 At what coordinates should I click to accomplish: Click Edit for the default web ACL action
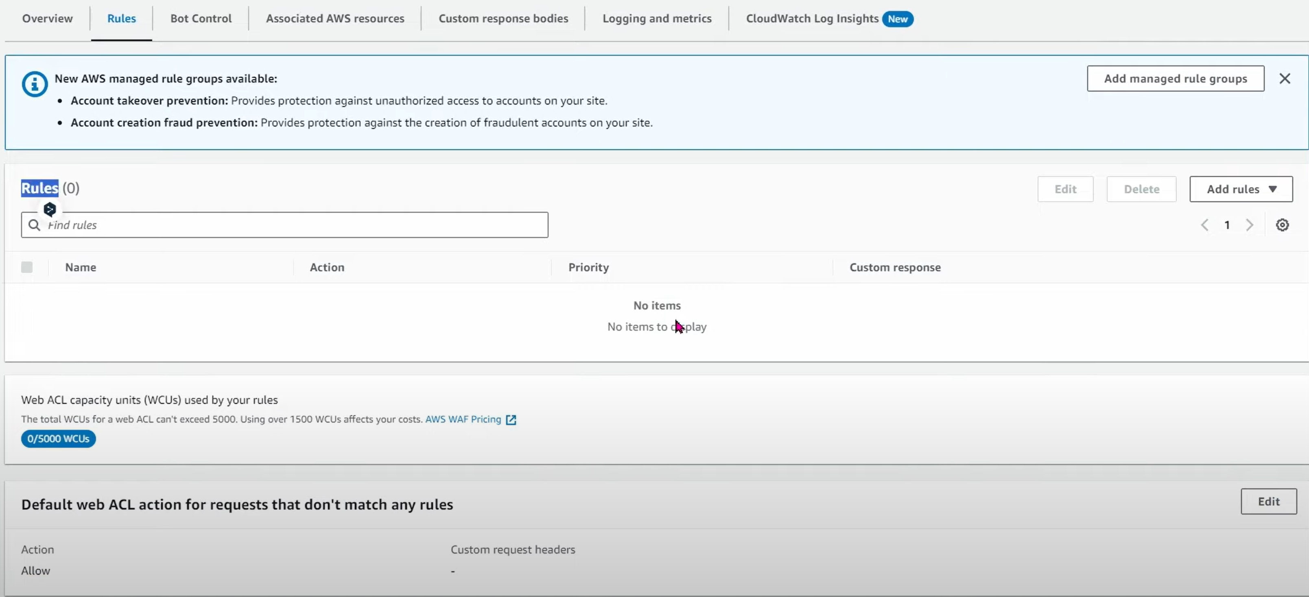1268,501
